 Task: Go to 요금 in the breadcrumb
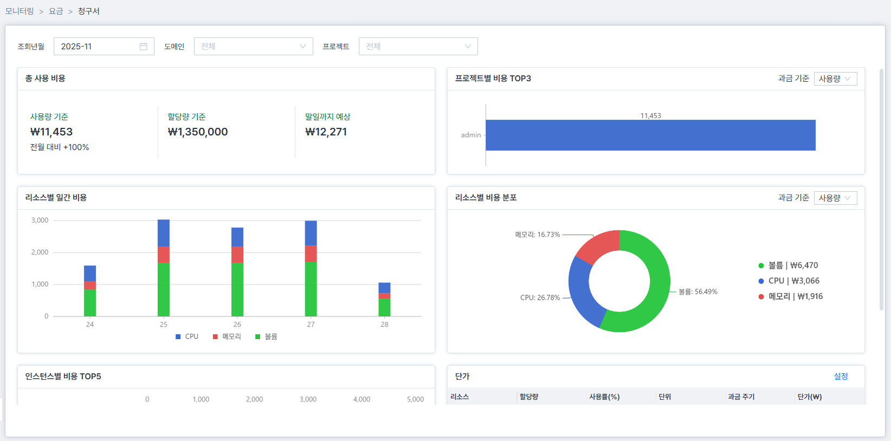pyautogui.click(x=56, y=11)
